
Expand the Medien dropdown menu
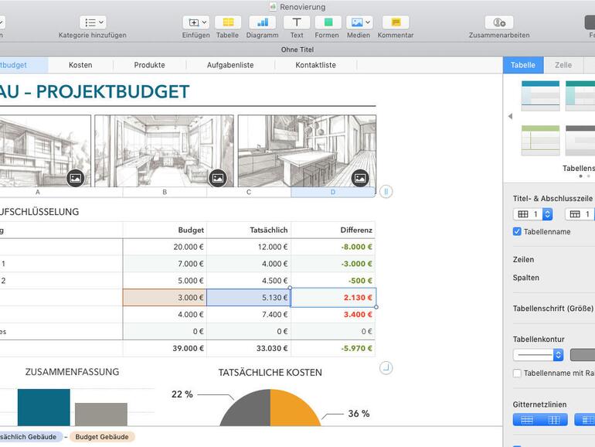coord(359,22)
